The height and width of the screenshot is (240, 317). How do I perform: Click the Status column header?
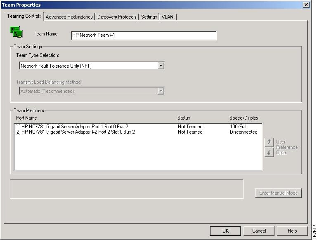184,118
